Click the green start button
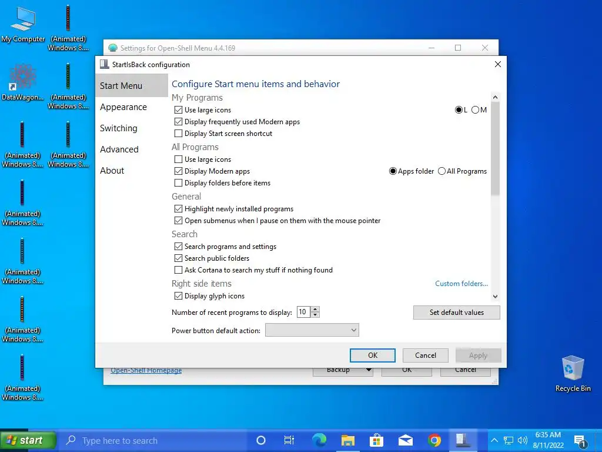Screen dimensions: 602x452 [x=28, y=440]
